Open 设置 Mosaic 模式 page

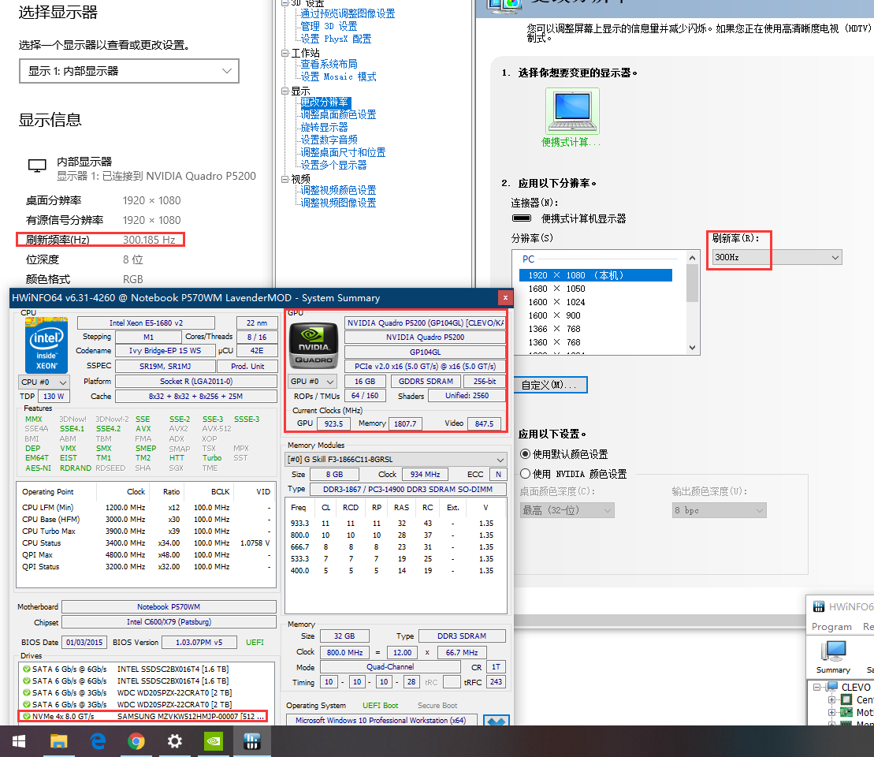point(338,77)
